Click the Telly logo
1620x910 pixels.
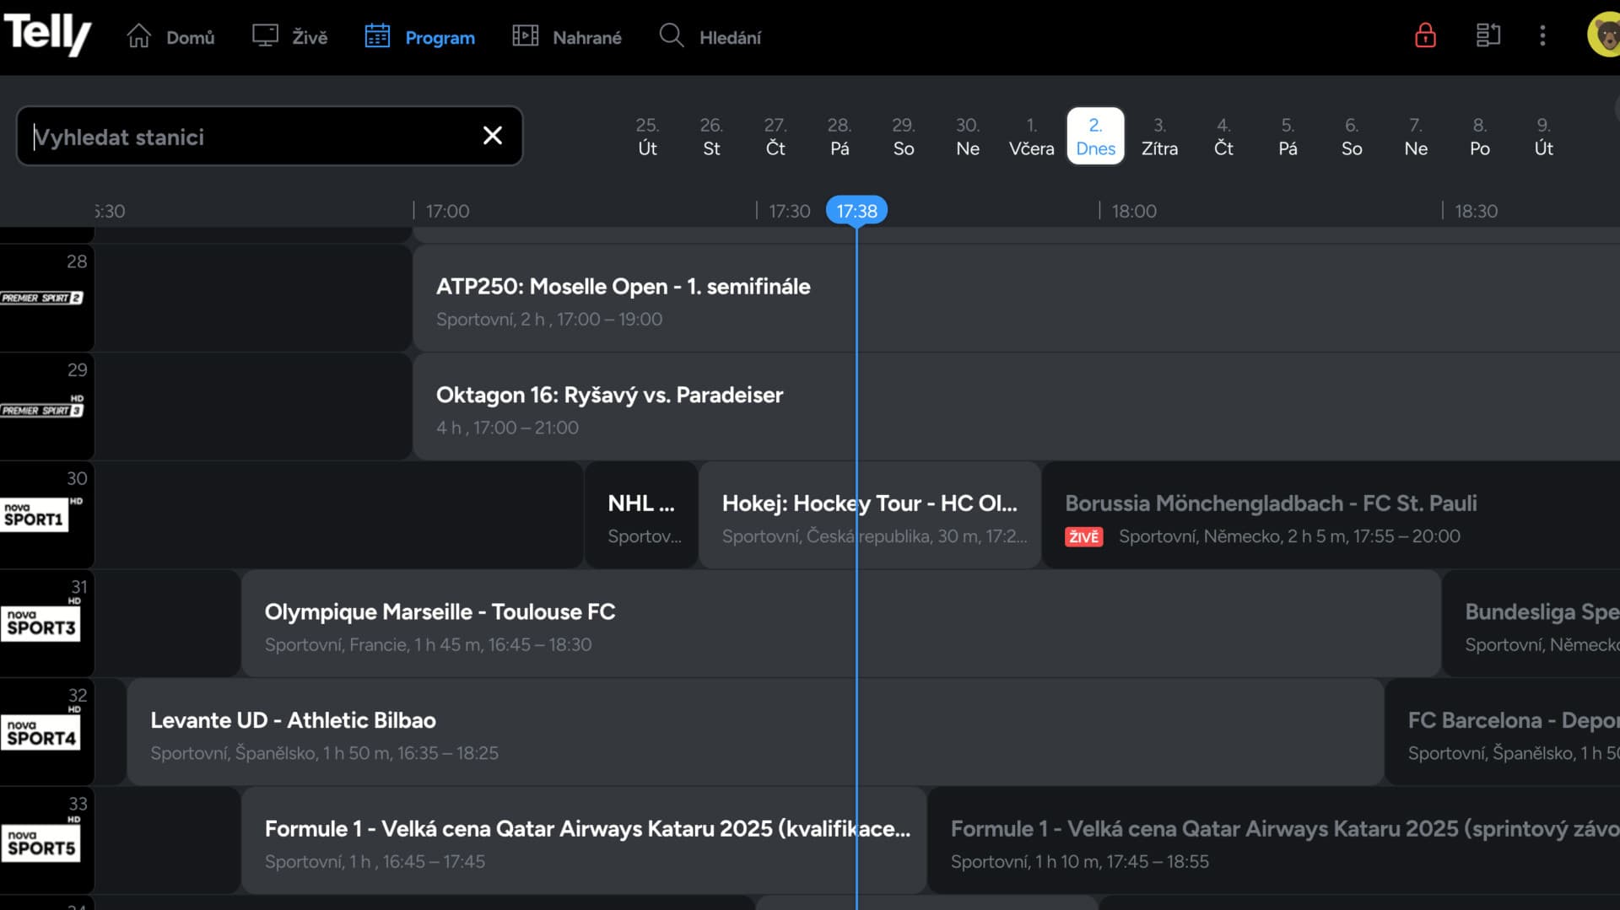tap(47, 35)
